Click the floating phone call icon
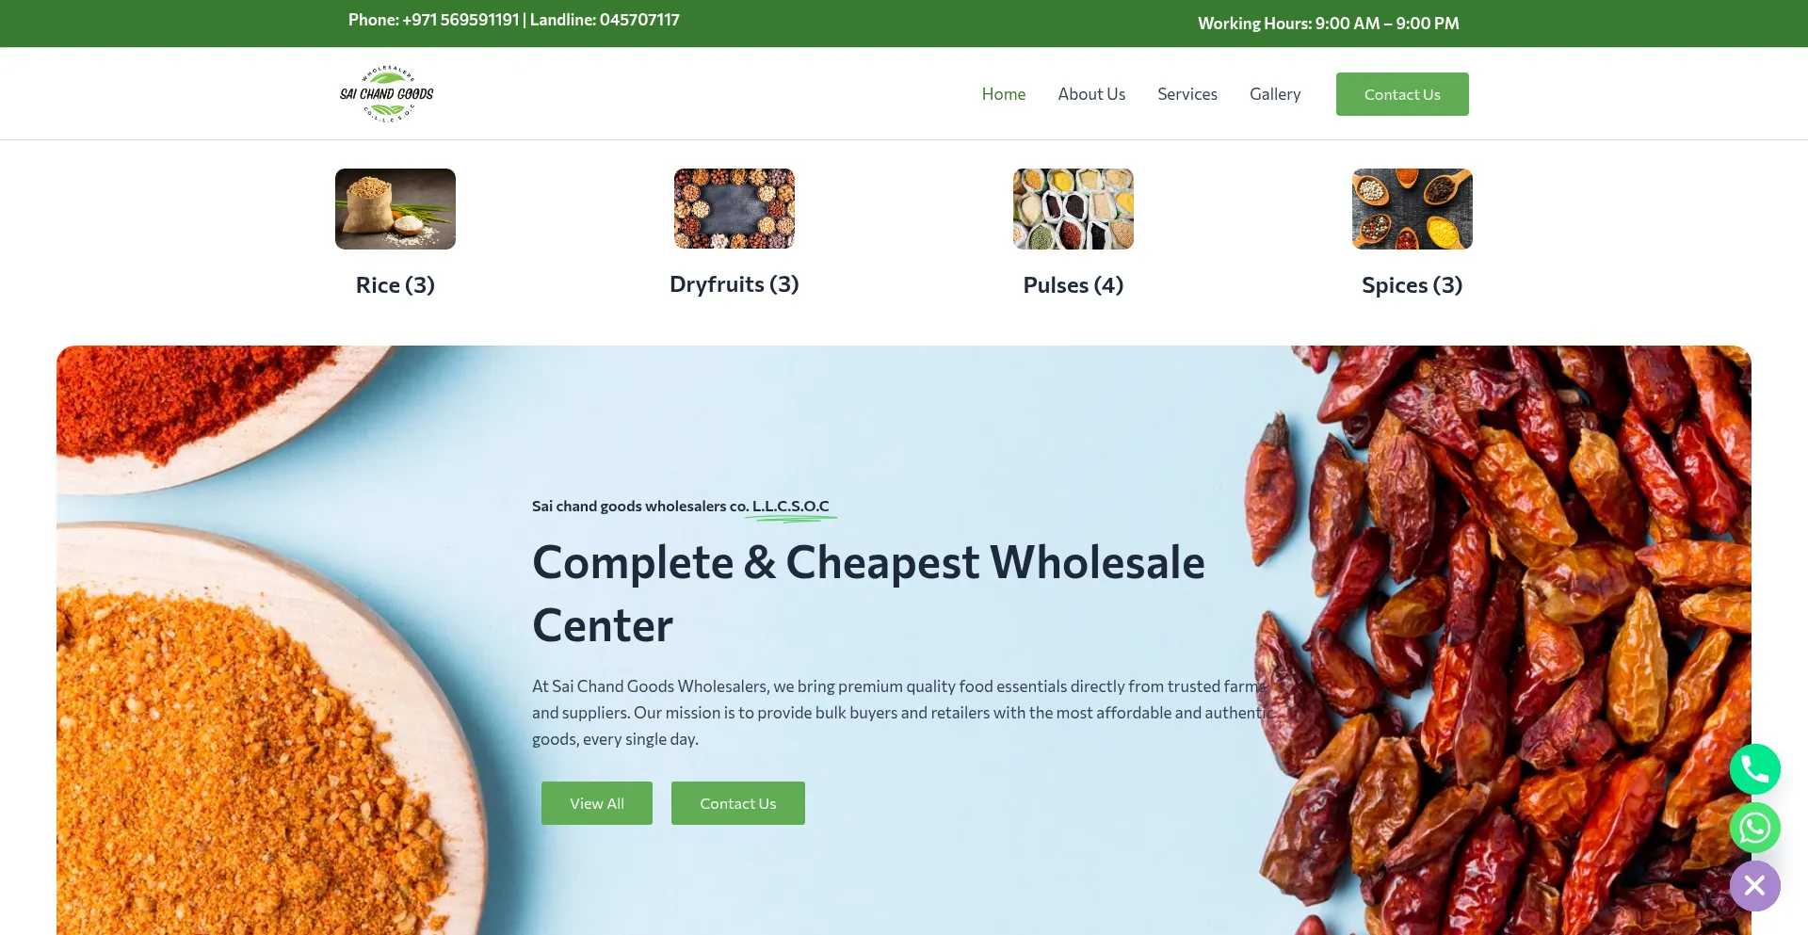The width and height of the screenshot is (1808, 935). (1754, 769)
